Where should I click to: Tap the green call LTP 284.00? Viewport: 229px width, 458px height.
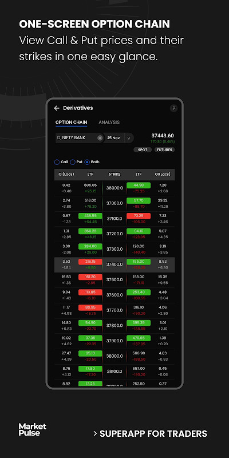click(x=90, y=246)
